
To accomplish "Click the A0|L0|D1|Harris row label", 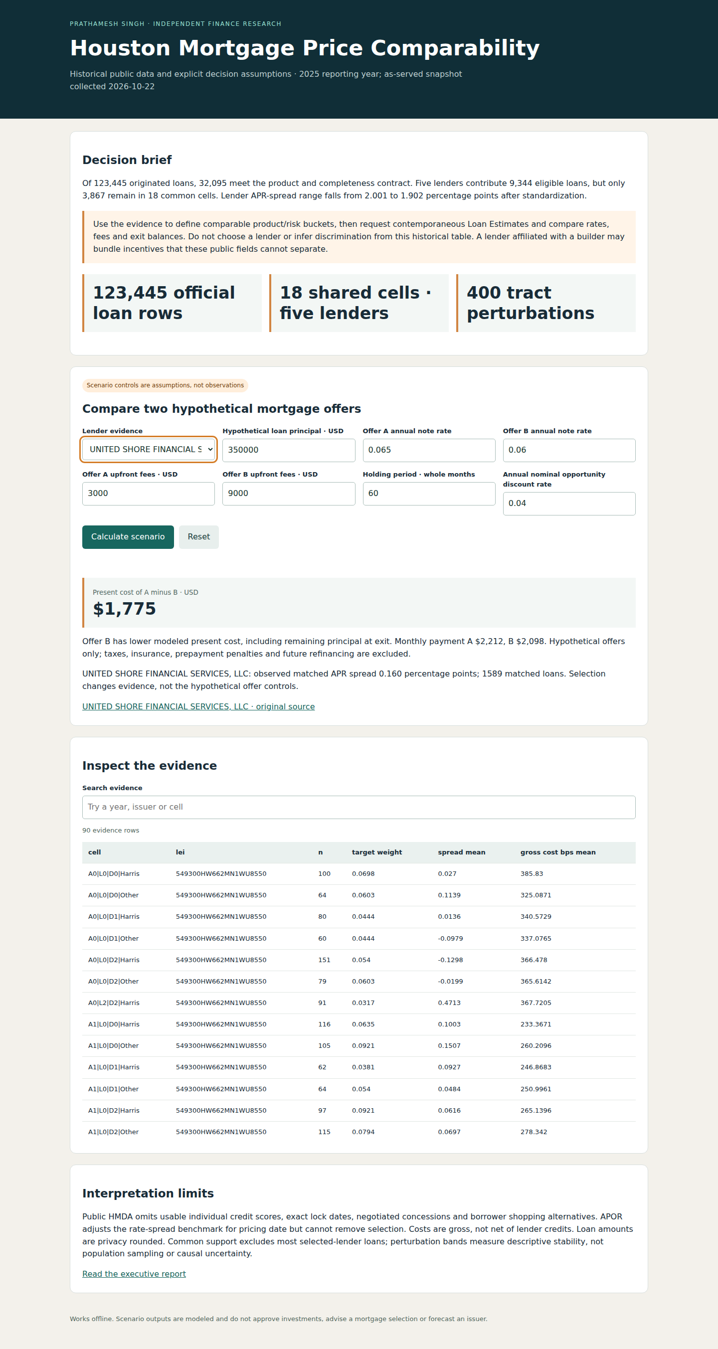I will point(114,916).
